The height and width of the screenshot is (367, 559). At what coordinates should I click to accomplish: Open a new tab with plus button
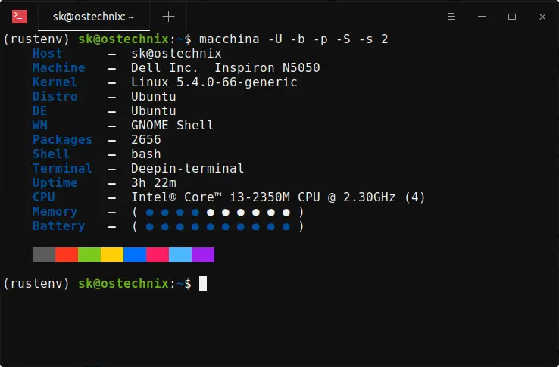[168, 16]
